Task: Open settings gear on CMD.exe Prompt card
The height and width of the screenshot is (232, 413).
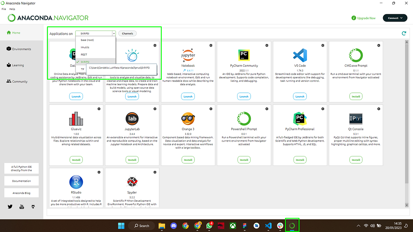Action: [x=379, y=45]
